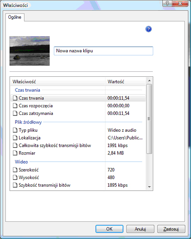Click the page icon beside Szerokość
This screenshot has height=239, width=191.
pos(15,170)
